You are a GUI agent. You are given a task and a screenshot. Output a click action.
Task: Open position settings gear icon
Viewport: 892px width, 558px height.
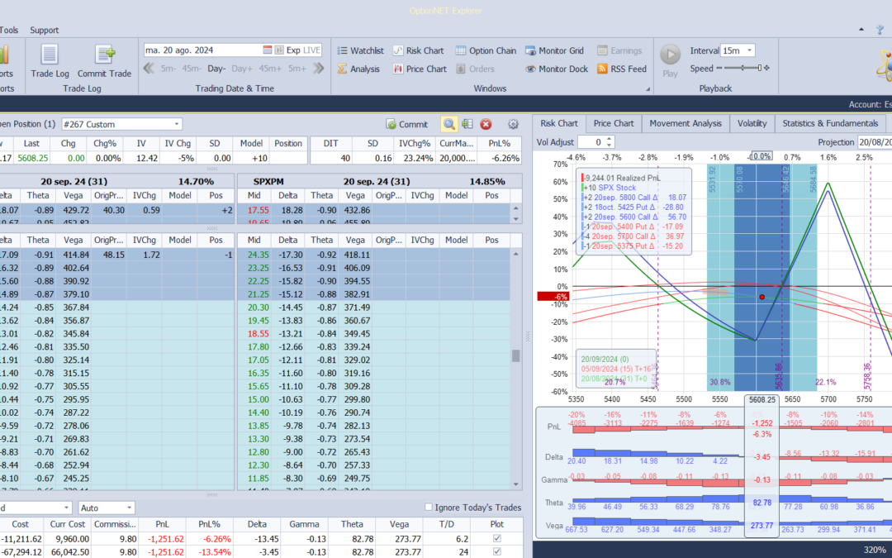[513, 124]
